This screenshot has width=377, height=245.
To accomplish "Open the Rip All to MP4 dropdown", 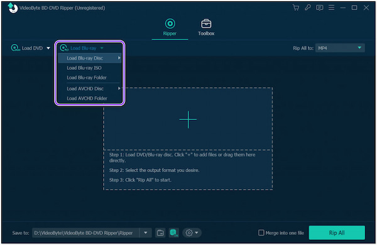I will 340,48.
